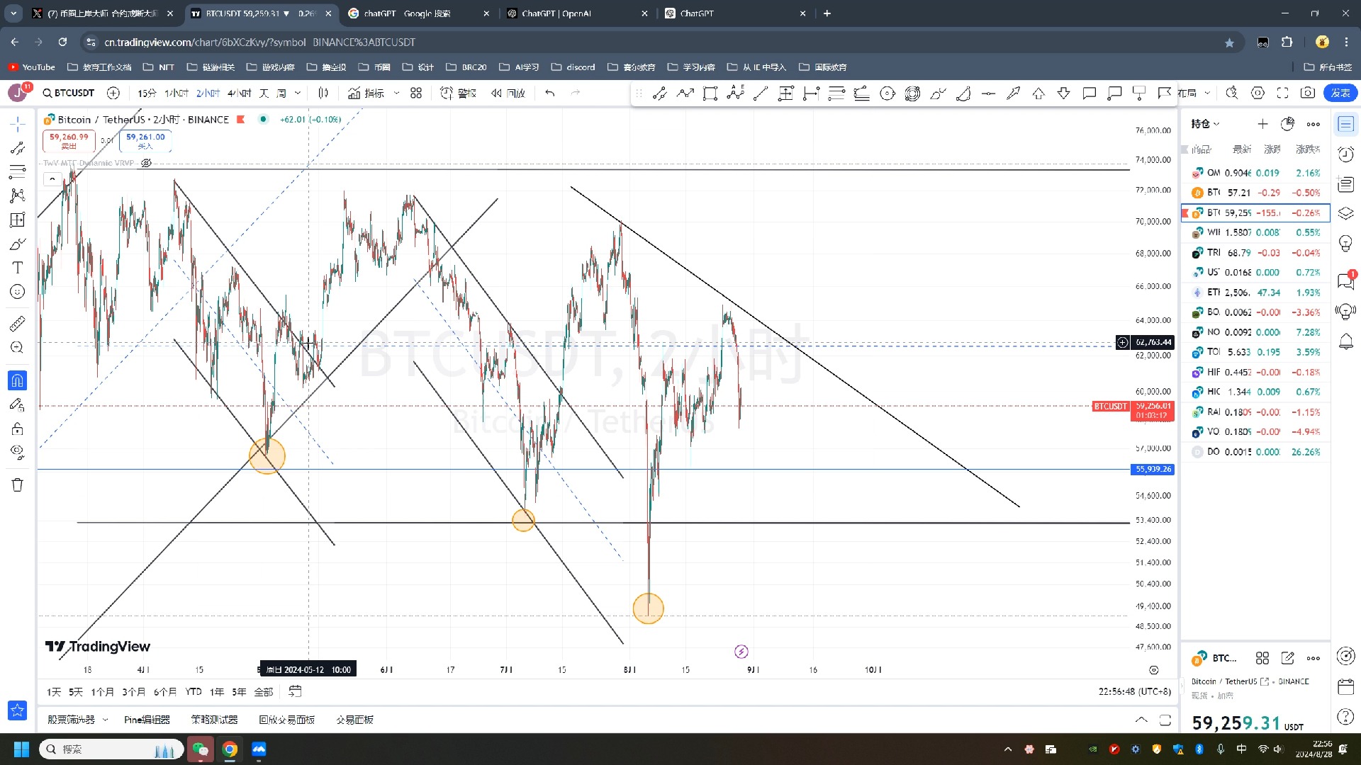Expand the indicators favorites dropdown arrow
1361x765 pixels.
[396, 93]
